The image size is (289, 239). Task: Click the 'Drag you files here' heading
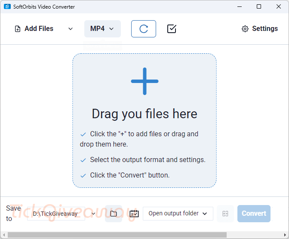[144, 113]
